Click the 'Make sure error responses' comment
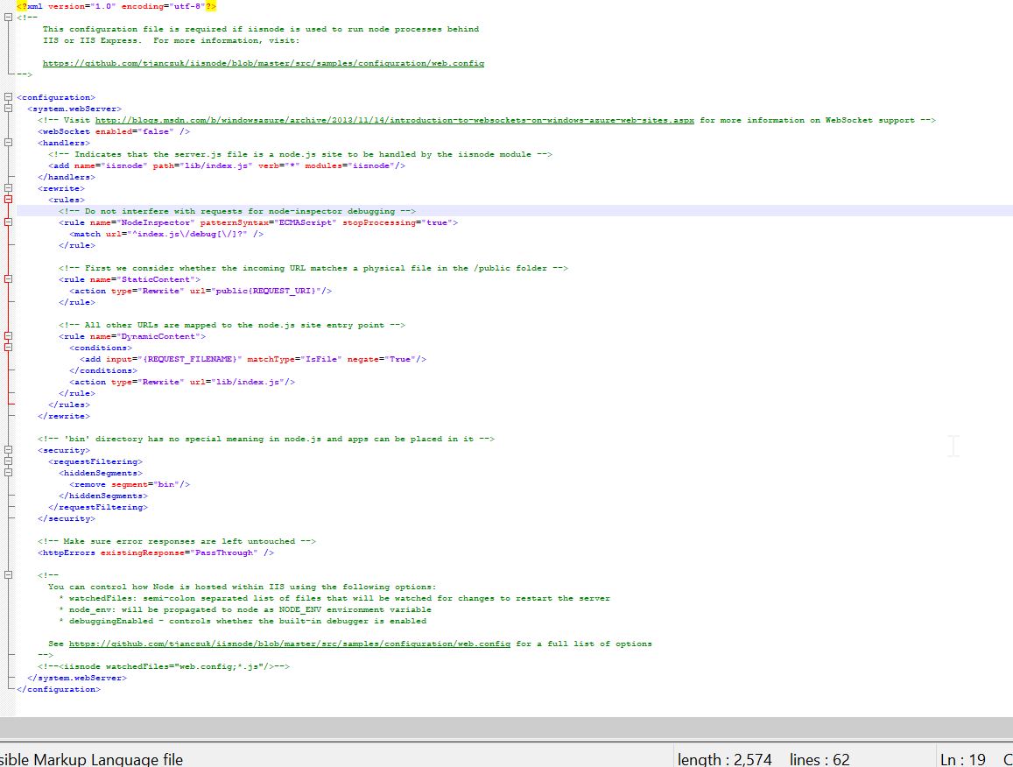This screenshot has width=1013, height=767. click(x=177, y=541)
